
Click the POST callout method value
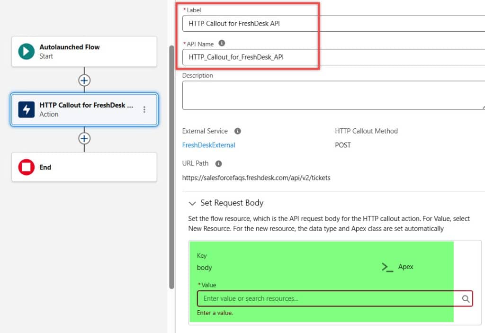point(343,145)
